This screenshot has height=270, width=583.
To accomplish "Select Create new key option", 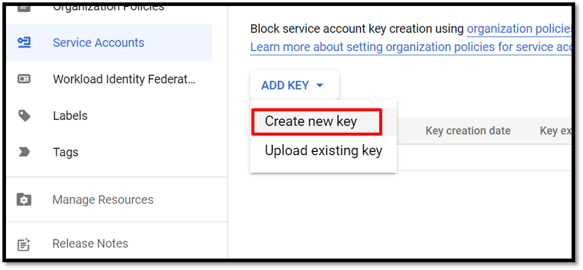I will (x=317, y=121).
